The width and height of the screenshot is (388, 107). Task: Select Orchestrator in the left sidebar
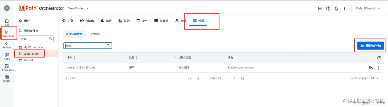coord(7,34)
